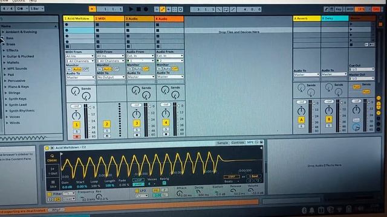The image size is (387, 217).
Task: Set track 2 Monitor to Off
Action: point(115,69)
